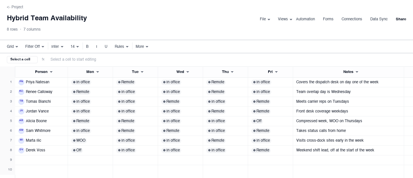Select note 'Compressed week, WOO on Thursdays'
This screenshot has height=178, width=413.
coord(329,121)
